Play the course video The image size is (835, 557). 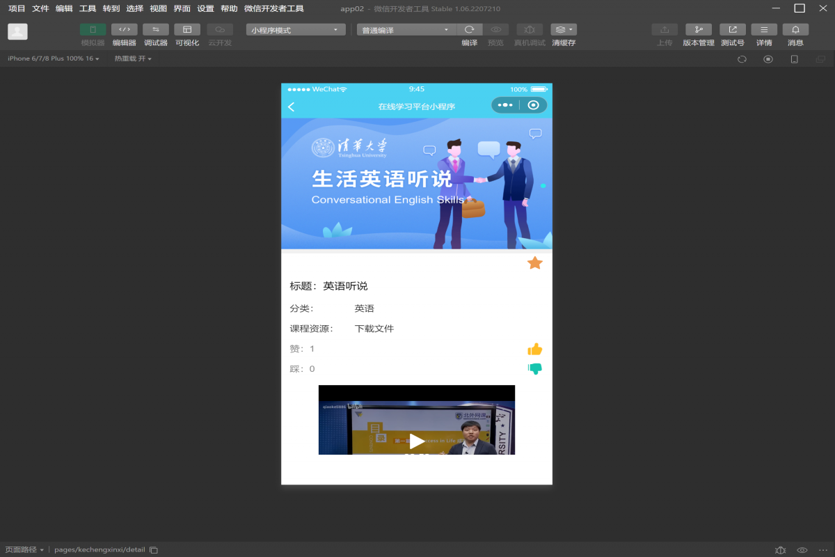[416, 441]
